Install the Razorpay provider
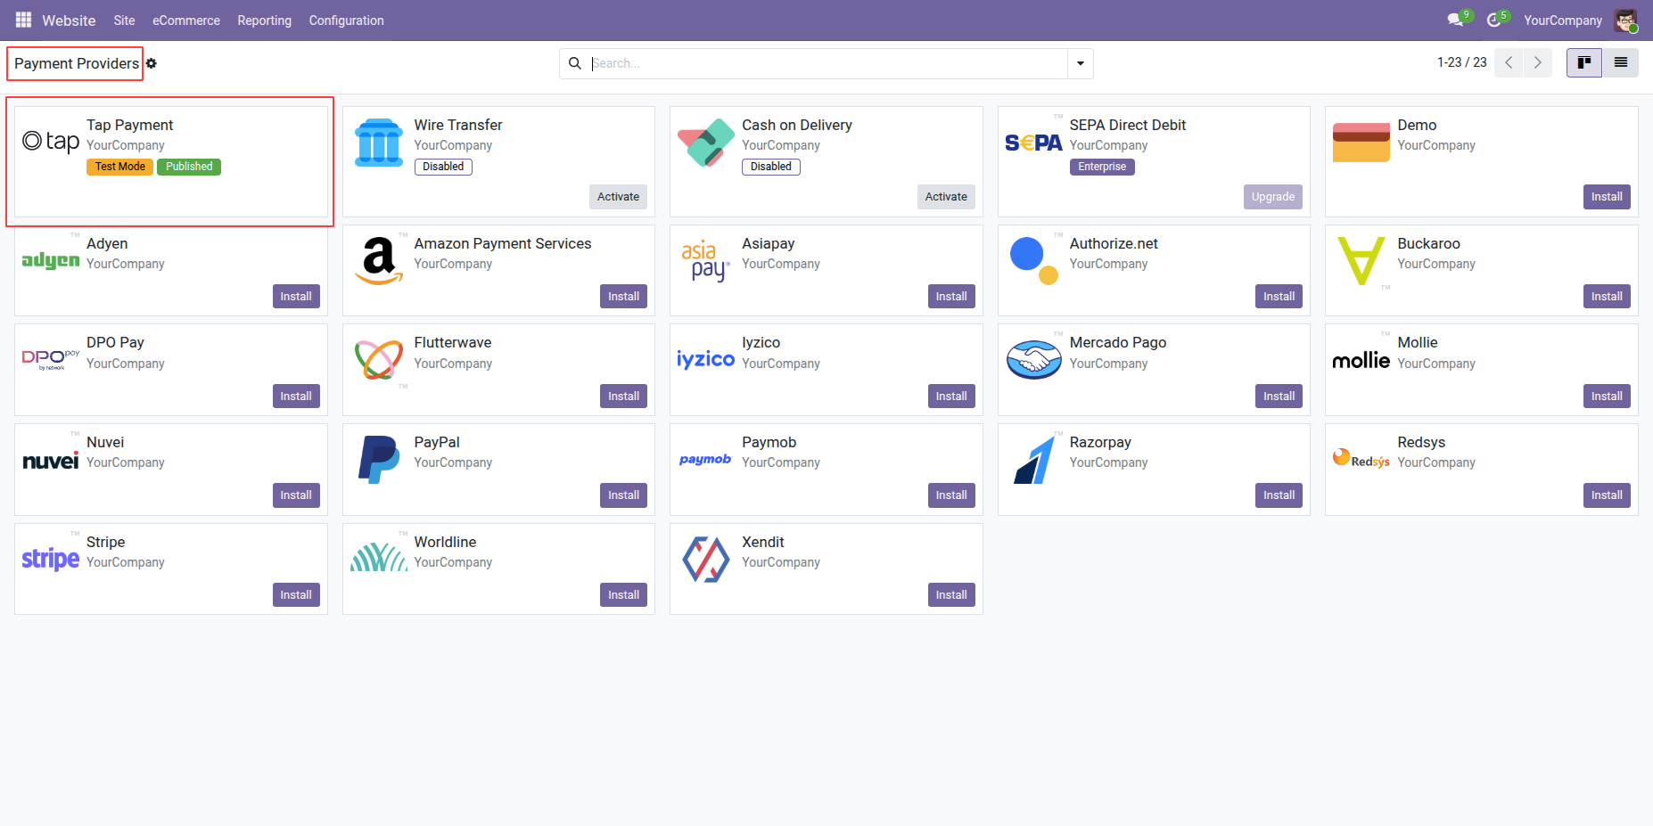The width and height of the screenshot is (1653, 826). tap(1279, 495)
